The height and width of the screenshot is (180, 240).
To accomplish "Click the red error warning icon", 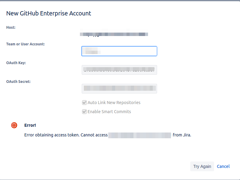I will pyautogui.click(x=14, y=125).
